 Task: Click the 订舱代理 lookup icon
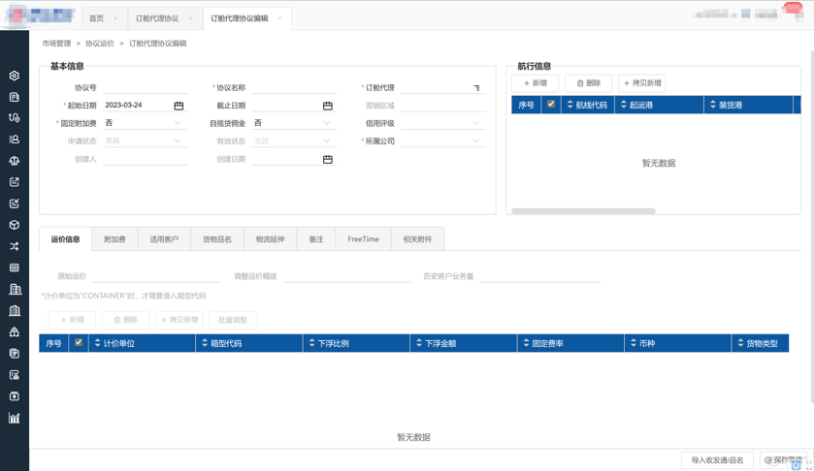click(x=476, y=88)
